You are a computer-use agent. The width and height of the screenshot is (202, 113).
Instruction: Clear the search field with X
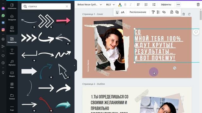tap(67, 6)
